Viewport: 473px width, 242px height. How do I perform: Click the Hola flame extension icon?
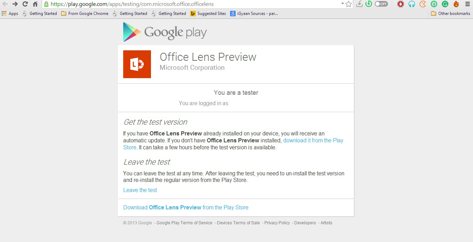coord(456,4)
